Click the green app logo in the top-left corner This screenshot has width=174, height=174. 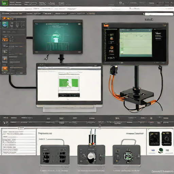click(4, 3)
